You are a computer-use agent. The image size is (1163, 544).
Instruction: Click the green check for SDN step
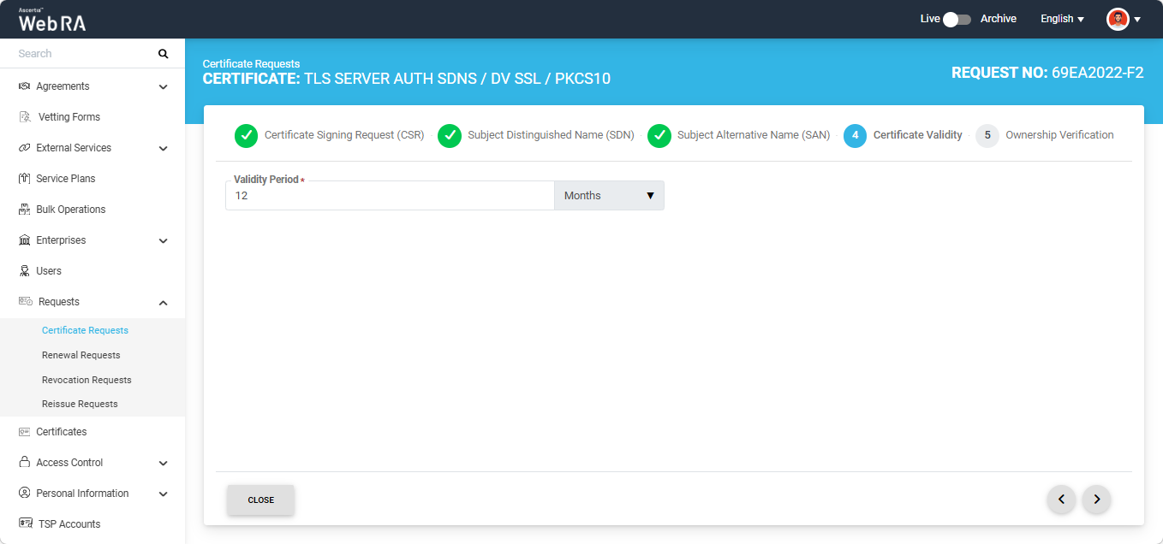tap(450, 136)
